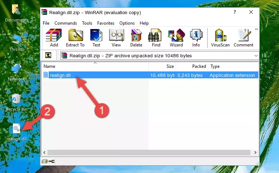Select the Documents desktop icon
This screenshot has height=173, width=279.
pyautogui.click(x=17, y=13)
